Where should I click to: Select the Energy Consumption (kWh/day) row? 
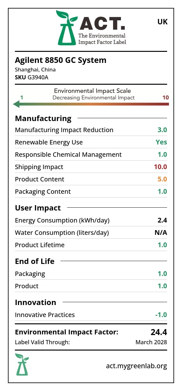[91, 220]
